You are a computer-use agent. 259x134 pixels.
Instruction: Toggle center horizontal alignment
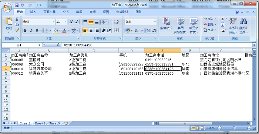91,30
